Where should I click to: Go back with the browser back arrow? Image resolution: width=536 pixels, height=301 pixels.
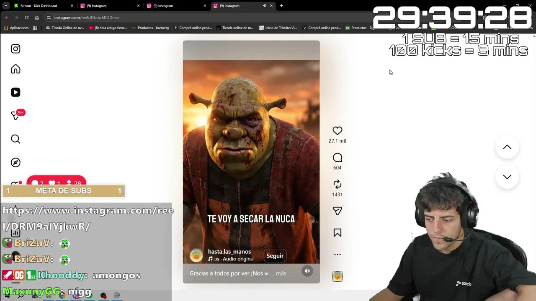point(7,18)
